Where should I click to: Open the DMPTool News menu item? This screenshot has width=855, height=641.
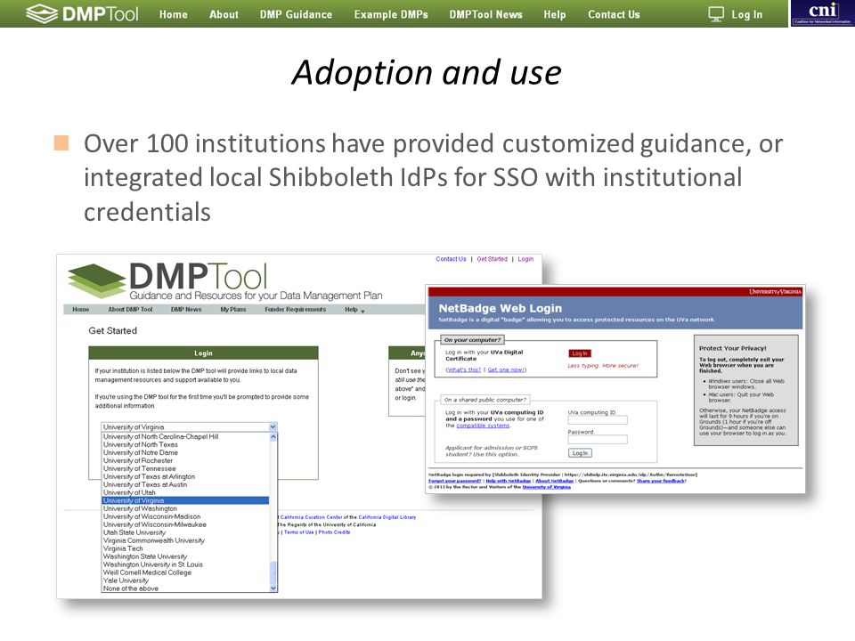tap(486, 15)
